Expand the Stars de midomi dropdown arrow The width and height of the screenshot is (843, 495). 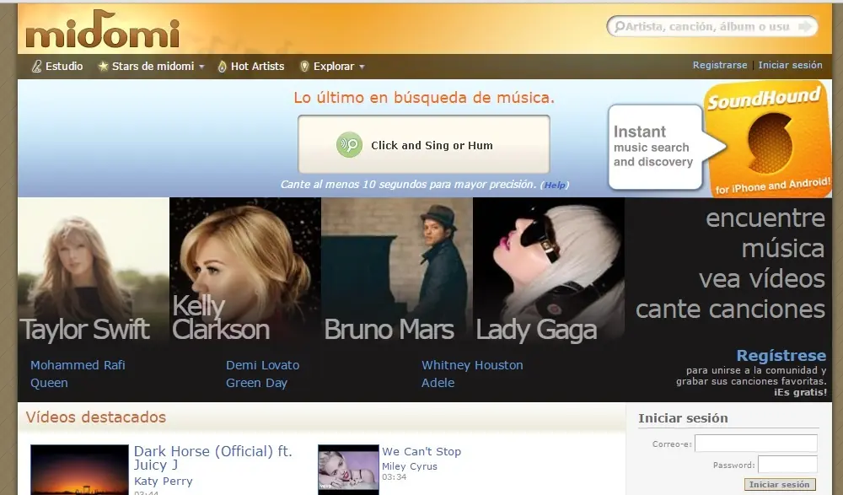tap(201, 67)
